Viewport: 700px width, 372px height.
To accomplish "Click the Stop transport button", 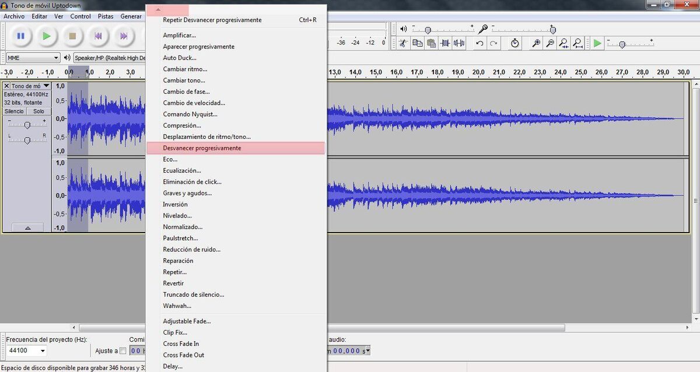I will 72,36.
